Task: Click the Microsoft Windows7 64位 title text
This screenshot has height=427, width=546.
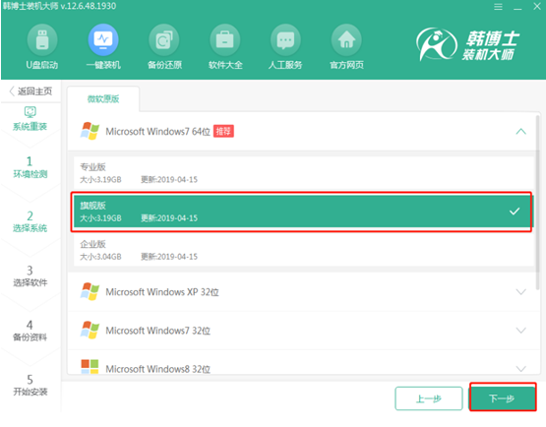Action: coord(157,132)
